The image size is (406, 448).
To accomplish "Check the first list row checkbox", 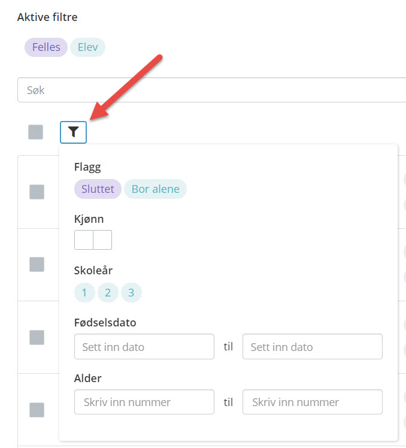I will coord(37,192).
